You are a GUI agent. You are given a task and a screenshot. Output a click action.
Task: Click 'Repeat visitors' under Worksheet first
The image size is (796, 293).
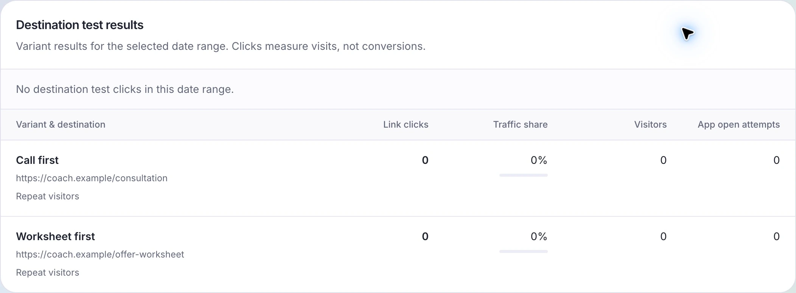coord(47,273)
